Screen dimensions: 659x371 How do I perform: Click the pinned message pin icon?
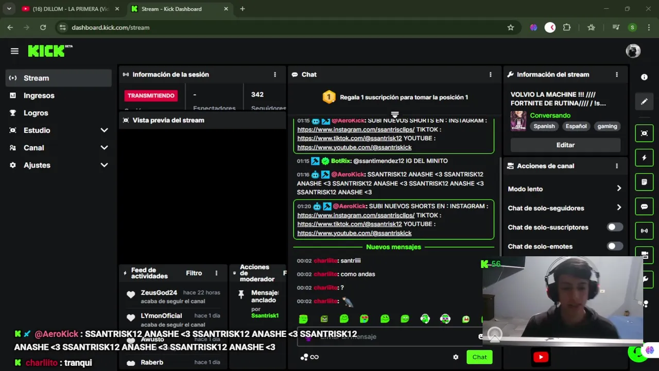(241, 294)
